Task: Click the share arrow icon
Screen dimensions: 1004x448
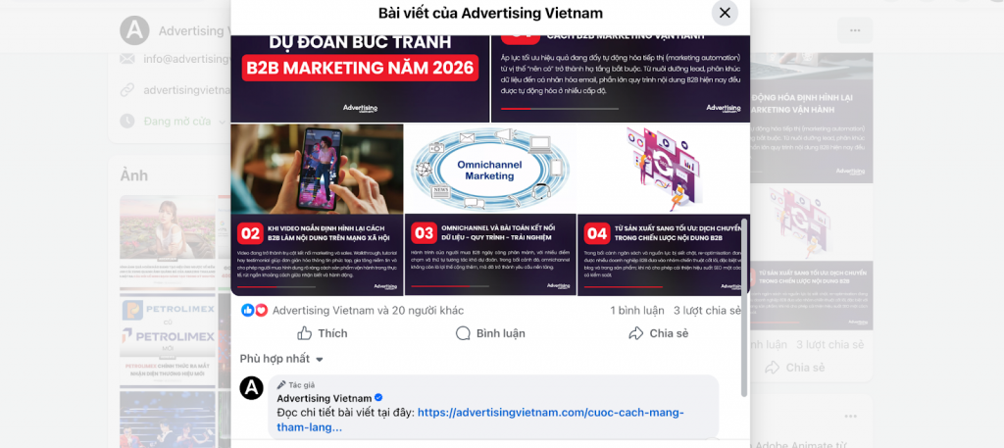Action: [635, 333]
